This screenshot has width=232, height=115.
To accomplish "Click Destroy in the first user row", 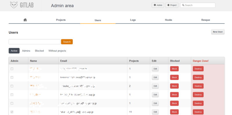I will [x=198, y=69].
